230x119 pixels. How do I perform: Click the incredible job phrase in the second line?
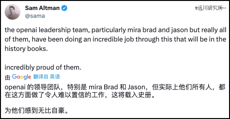pos(114,39)
